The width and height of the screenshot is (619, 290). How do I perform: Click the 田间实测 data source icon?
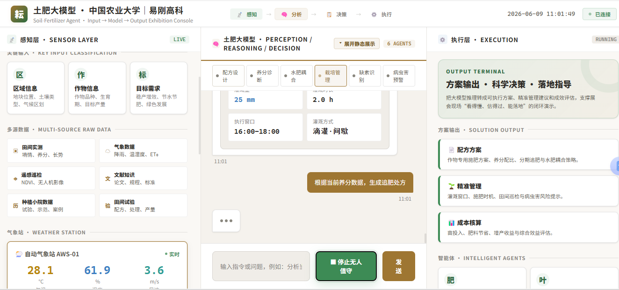click(x=15, y=151)
